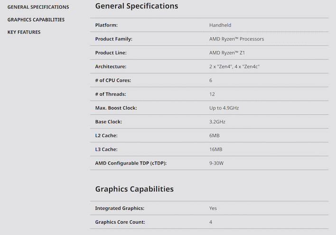Click the Architecture: label
This screenshot has height=235, width=336.
tap(111, 66)
